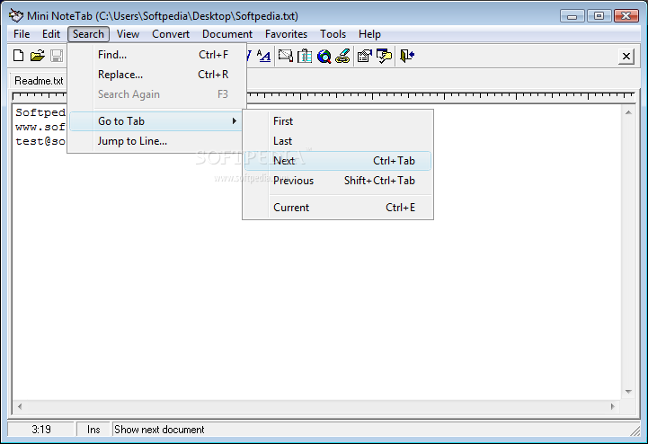Click the yellow speech bubble help icon
The height and width of the screenshot is (444, 648).
click(384, 56)
